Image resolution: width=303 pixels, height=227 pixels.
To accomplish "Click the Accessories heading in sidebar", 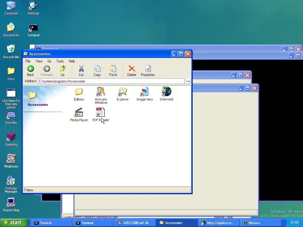I will (x=38, y=105).
